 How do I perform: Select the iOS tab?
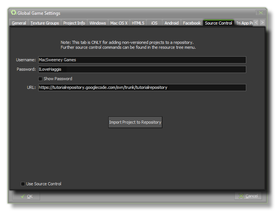(154, 23)
